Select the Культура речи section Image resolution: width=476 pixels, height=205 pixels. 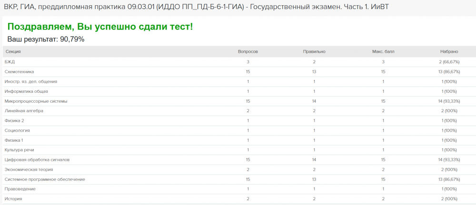(20, 150)
